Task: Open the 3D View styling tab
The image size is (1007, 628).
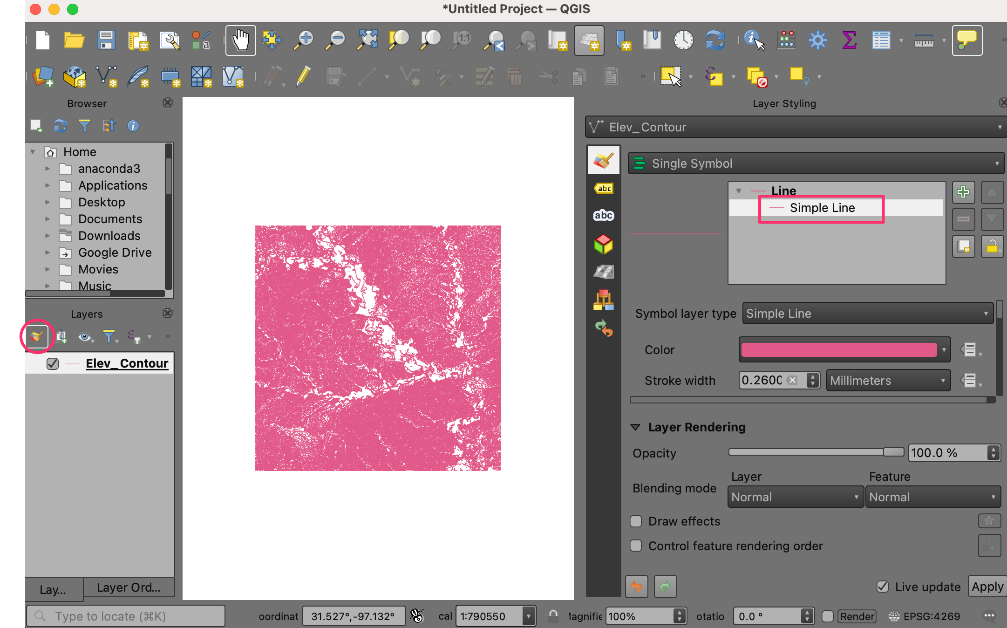Action: 604,244
